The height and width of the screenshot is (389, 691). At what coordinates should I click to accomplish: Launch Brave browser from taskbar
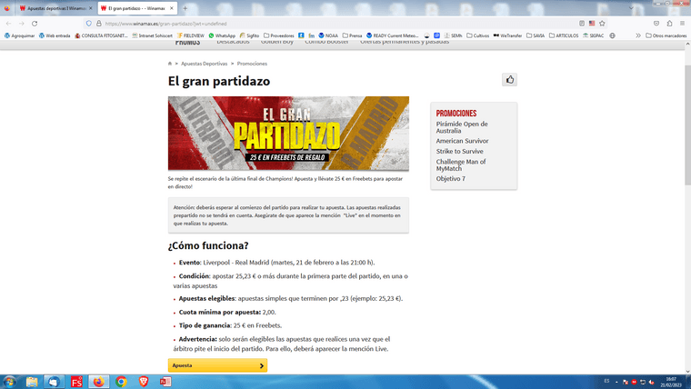[144, 382]
